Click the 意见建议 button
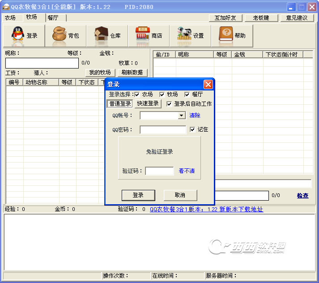The height and width of the screenshot is (283, 319). [x=297, y=18]
